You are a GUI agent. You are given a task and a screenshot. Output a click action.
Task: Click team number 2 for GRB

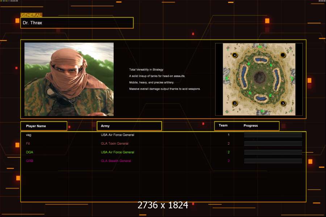229,161
